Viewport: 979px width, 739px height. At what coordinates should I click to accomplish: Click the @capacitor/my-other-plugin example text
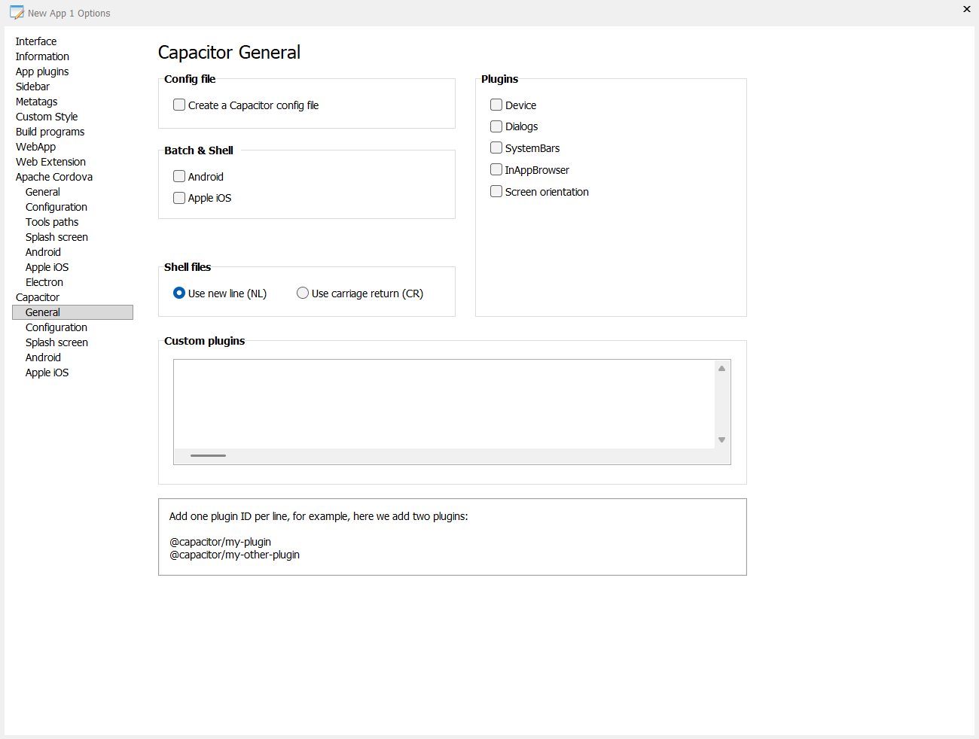[234, 555]
